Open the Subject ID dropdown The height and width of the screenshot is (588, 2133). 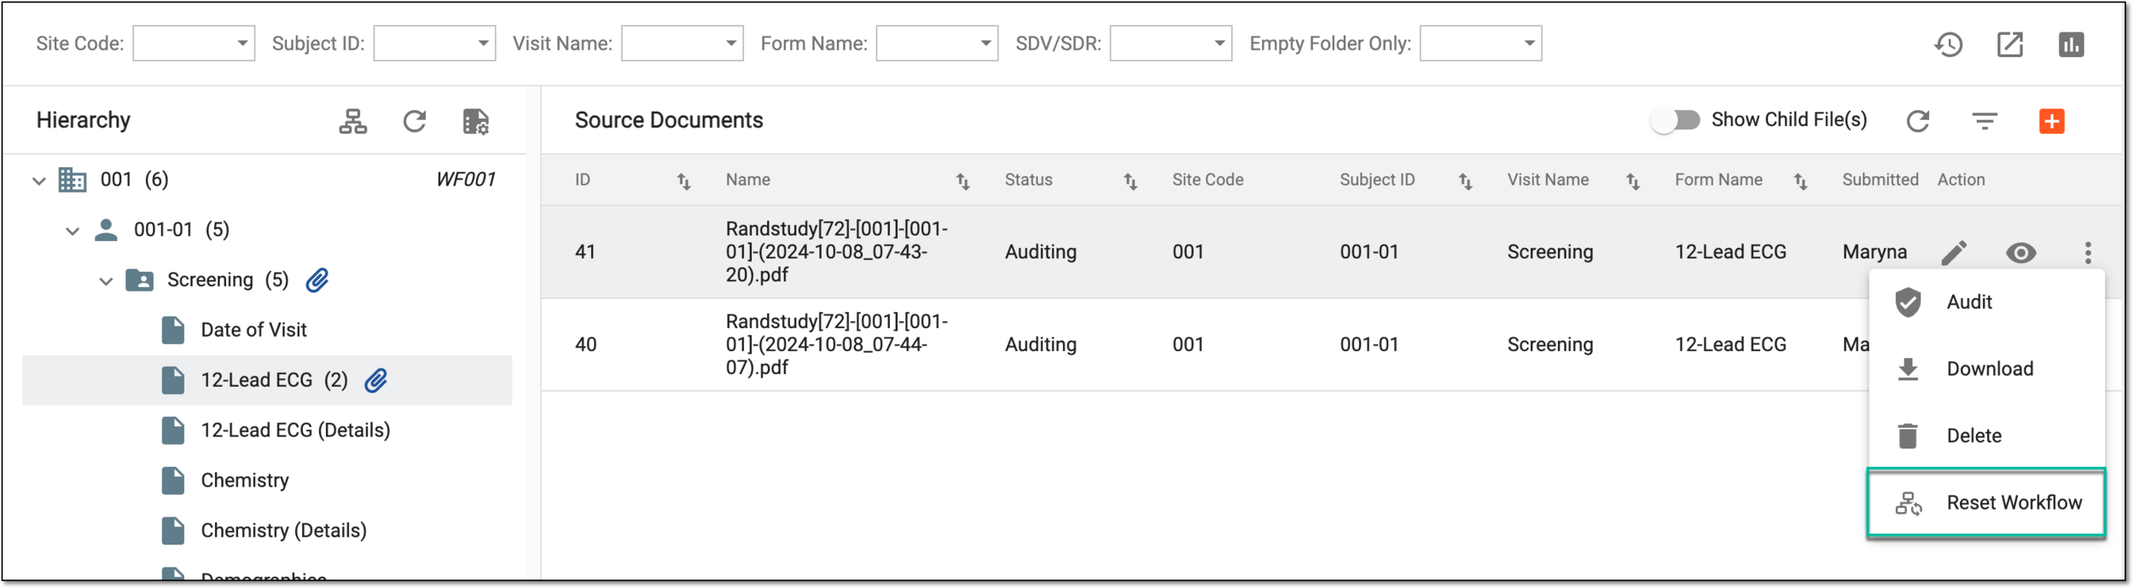pyautogui.click(x=434, y=43)
